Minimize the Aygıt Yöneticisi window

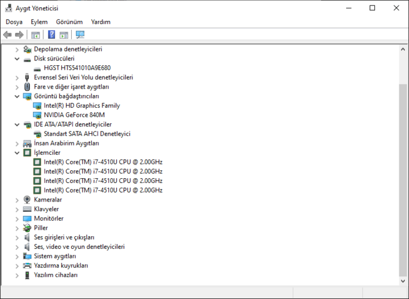349,8
